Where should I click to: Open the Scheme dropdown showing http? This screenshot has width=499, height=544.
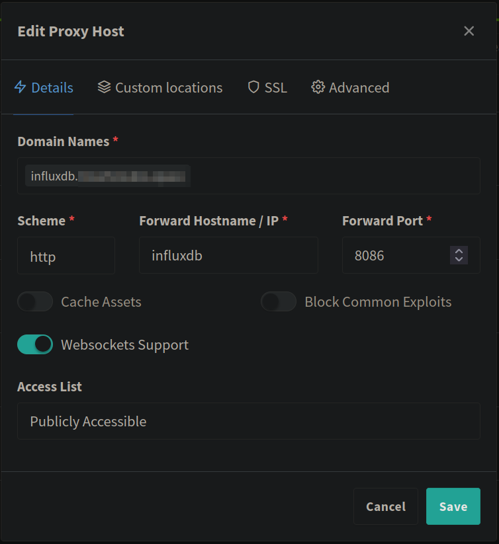66,256
